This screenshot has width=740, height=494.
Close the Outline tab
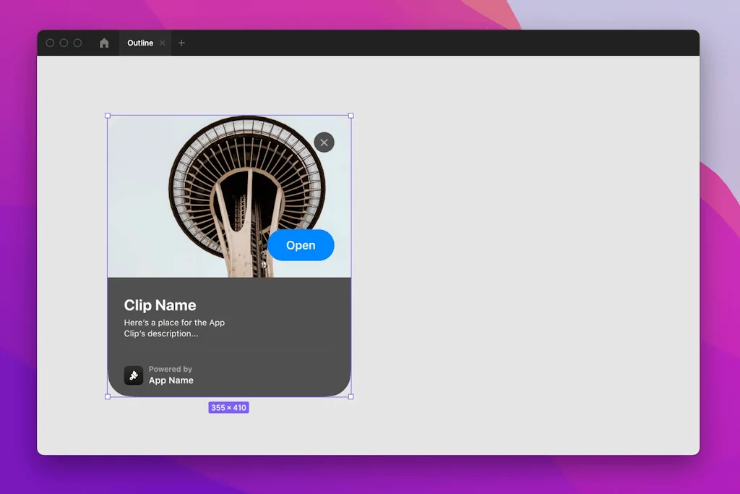164,43
